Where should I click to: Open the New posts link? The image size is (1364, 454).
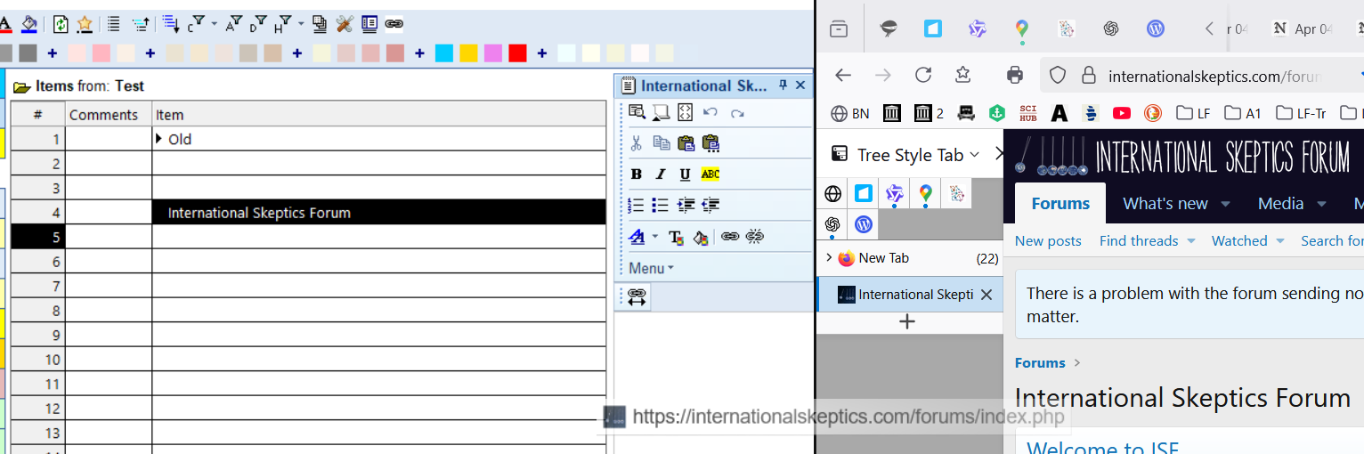pyautogui.click(x=1048, y=241)
